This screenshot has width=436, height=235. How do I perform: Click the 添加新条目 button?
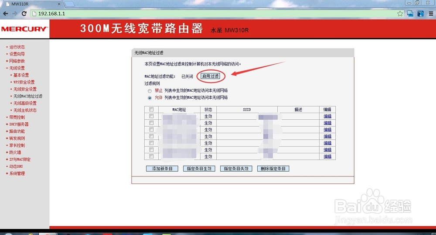(x=162, y=169)
